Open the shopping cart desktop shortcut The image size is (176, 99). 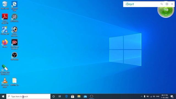point(14,18)
